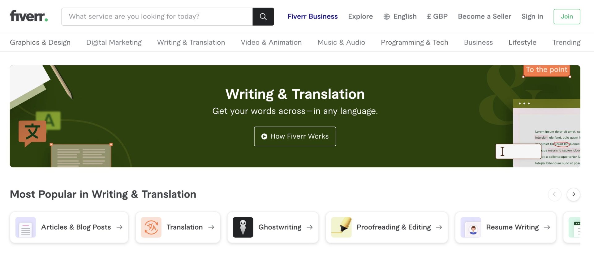Open Video & Animation category

point(271,43)
